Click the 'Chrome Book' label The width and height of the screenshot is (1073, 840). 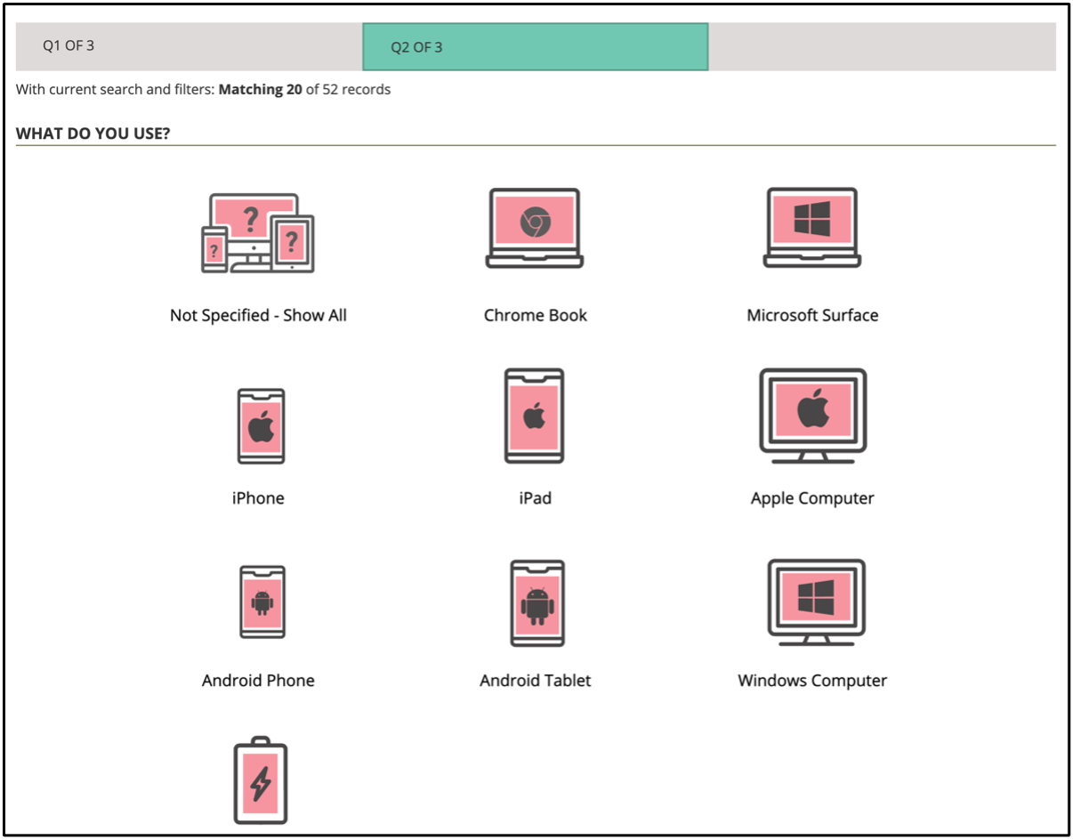[x=536, y=315]
